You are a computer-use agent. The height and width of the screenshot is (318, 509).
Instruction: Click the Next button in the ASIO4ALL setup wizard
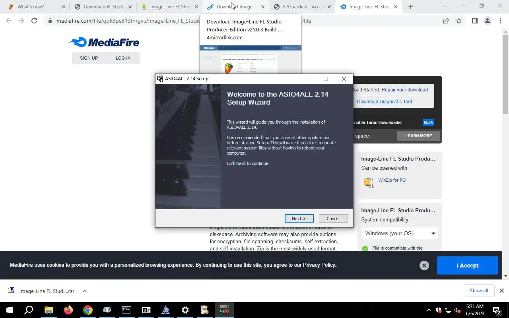click(x=299, y=219)
